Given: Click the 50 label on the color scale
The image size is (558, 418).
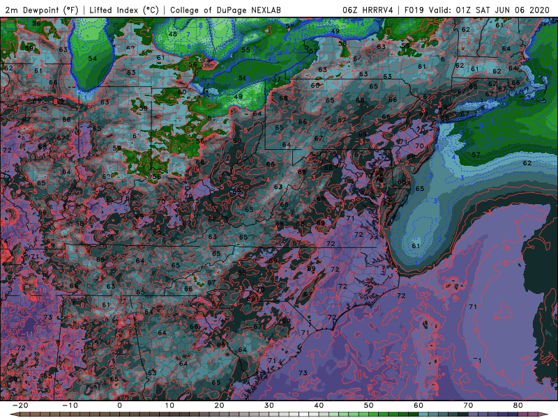Looking at the screenshot, I should [369, 405].
